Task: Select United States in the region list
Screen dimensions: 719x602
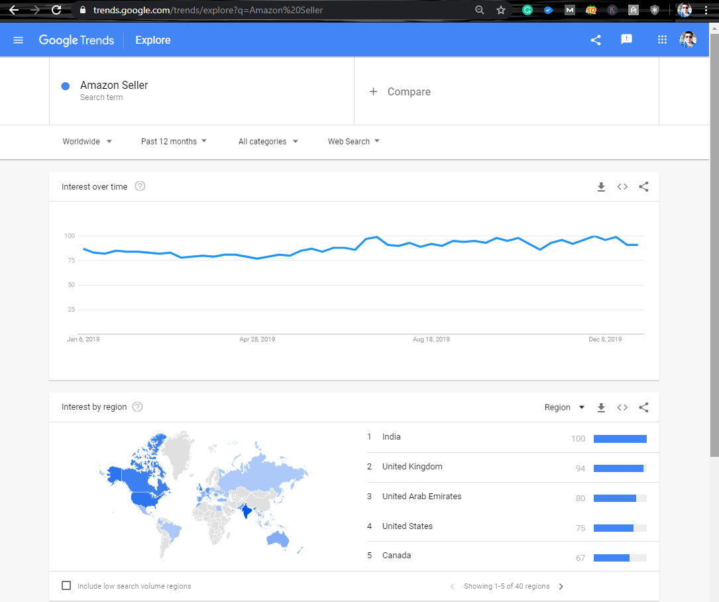Action: point(513,527)
